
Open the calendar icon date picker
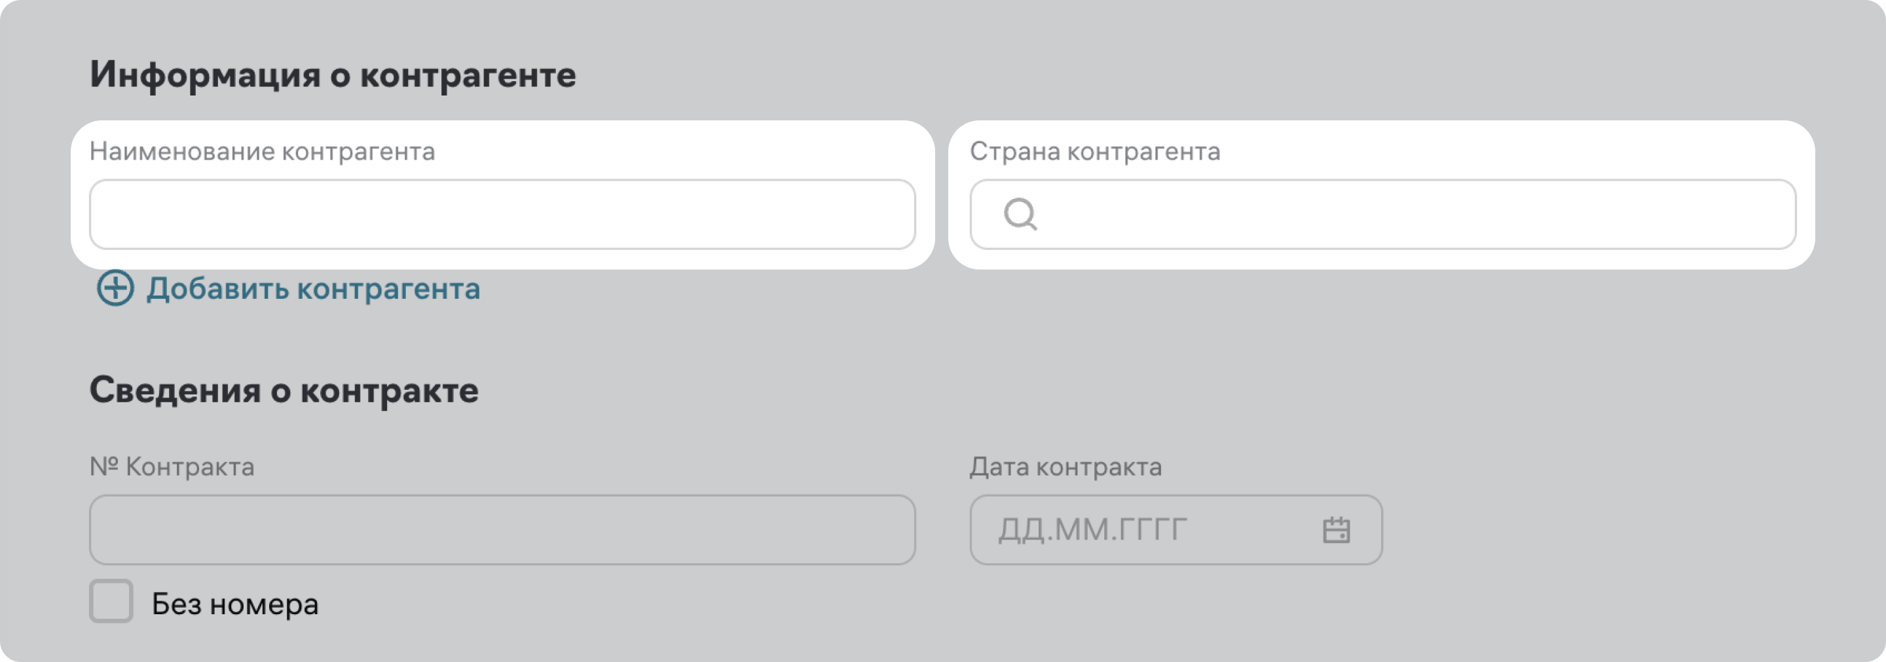tap(1336, 530)
